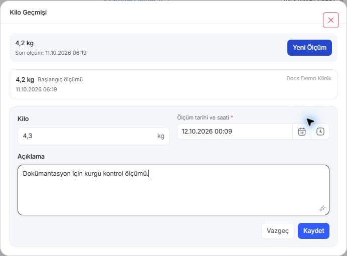Click the 4,2 kg summary value above Son ölçüm
Image resolution: width=347 pixels, height=256 pixels.
[25, 43]
